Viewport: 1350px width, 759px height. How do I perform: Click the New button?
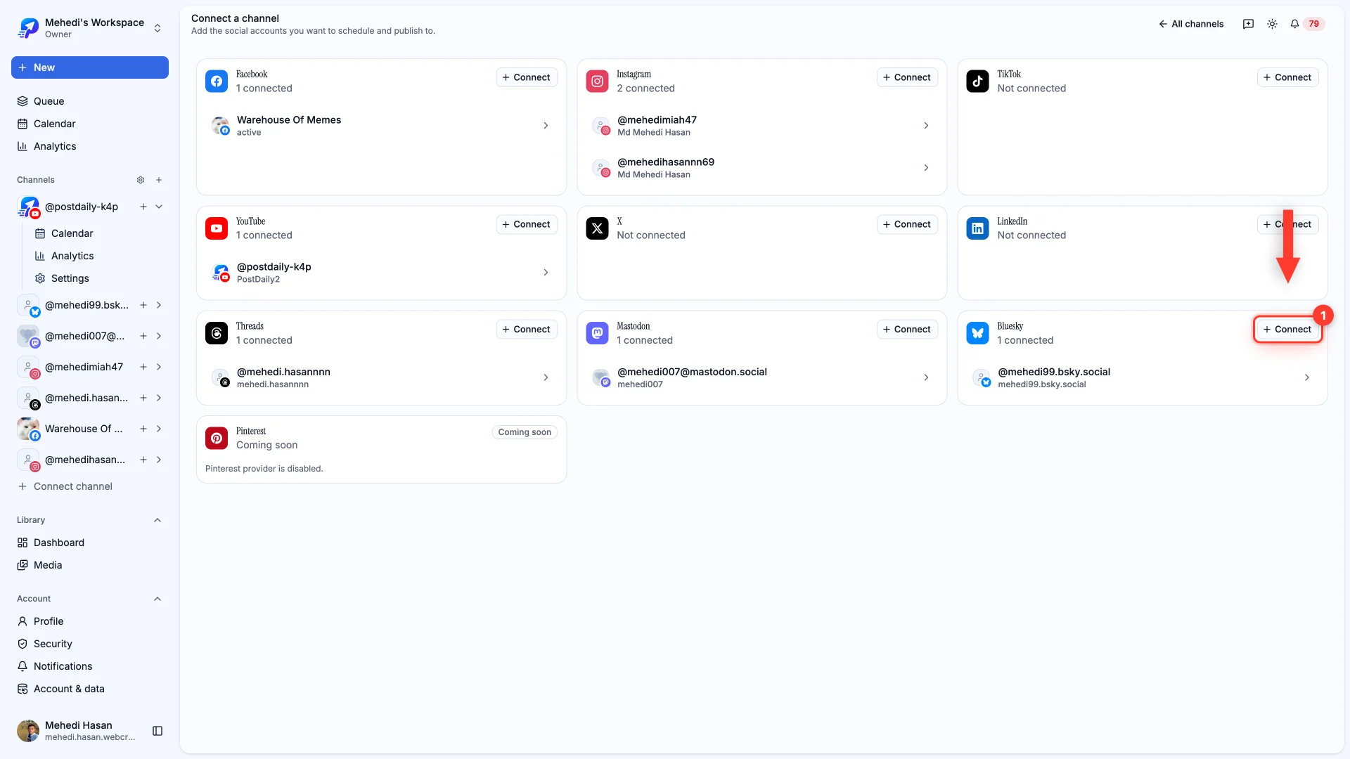point(90,67)
